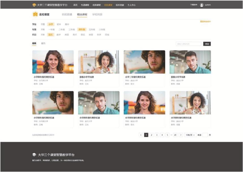Screen dimensions: 243x172
Task: Go to next page with right arrow
Action: point(181,135)
